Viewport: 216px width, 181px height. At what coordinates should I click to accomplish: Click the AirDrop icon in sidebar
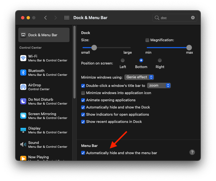[x=23, y=87]
